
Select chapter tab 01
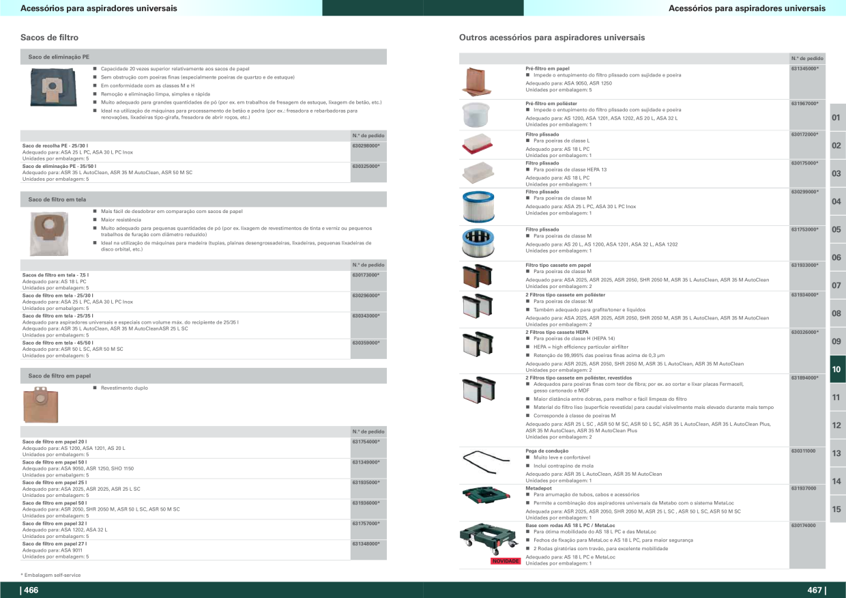pos(837,117)
